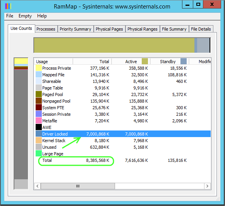
Task: Click the AWE black color swatch
Action: pos(39,127)
